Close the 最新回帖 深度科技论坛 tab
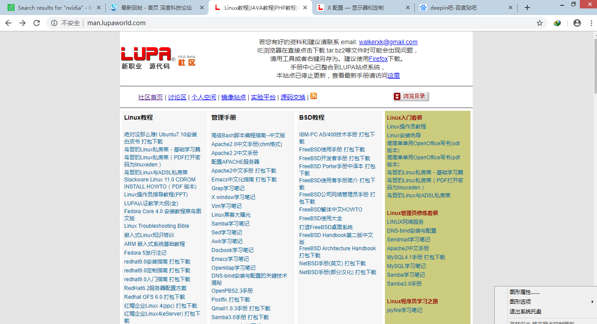This screenshot has width=597, height=324. point(201,8)
